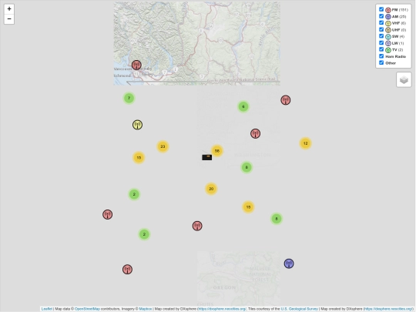Image resolution: width=416 pixels, height=312 pixels.
Task: Expand the yellow cluster beside the radio icon
Action: pyautogui.click(x=217, y=151)
